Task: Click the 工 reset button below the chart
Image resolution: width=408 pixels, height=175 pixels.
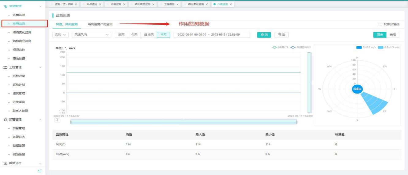Action: click(57, 120)
